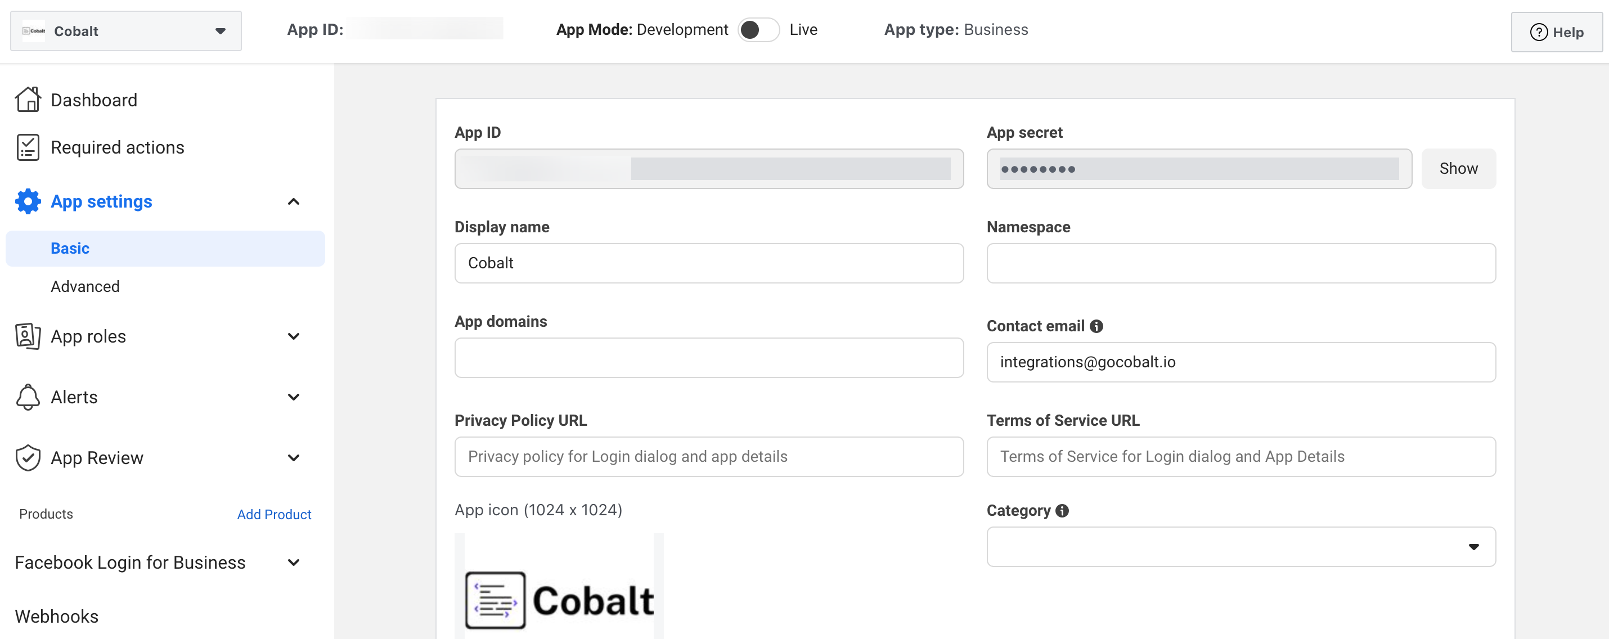Click the Cobalt app icon thumbnail
This screenshot has width=1609, height=639.
[x=559, y=593]
